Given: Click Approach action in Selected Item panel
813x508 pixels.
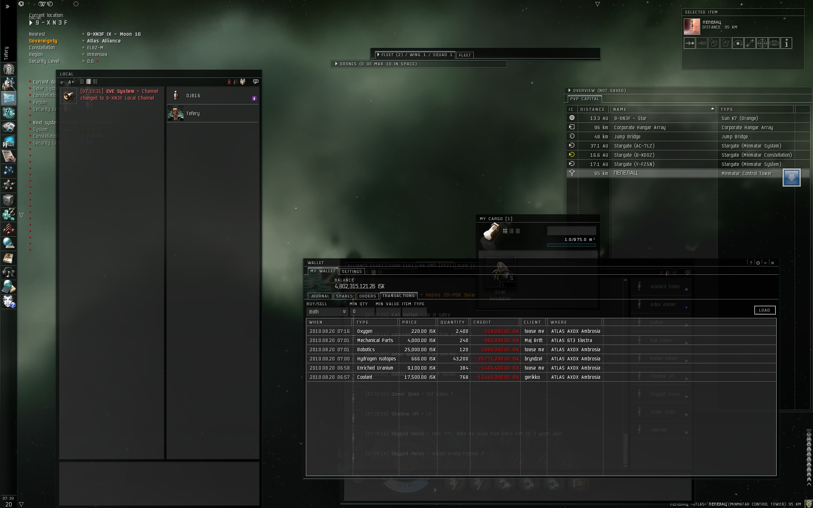Looking at the screenshot, I should point(690,43).
